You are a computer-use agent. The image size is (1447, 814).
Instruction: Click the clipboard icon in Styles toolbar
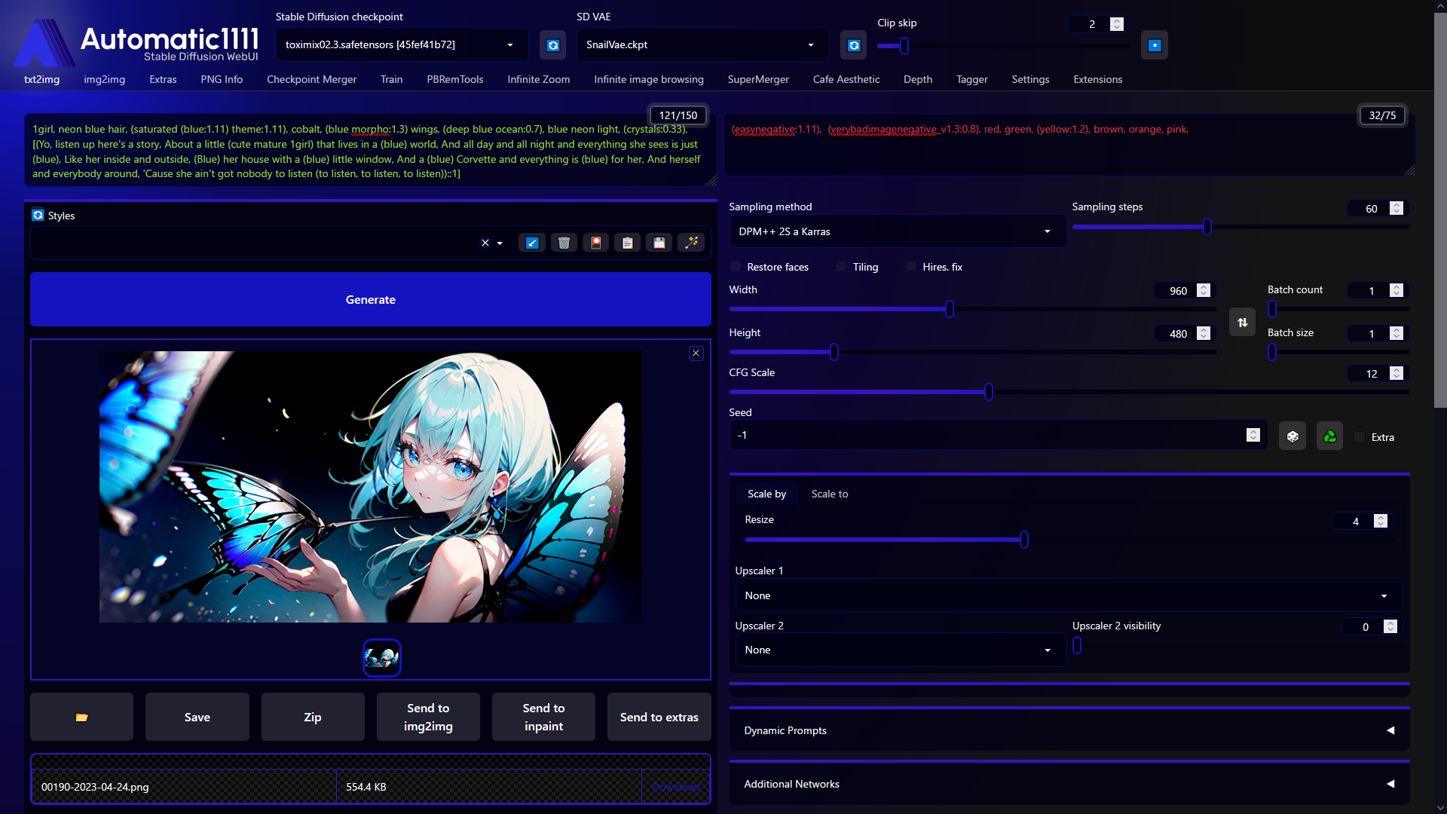(627, 243)
